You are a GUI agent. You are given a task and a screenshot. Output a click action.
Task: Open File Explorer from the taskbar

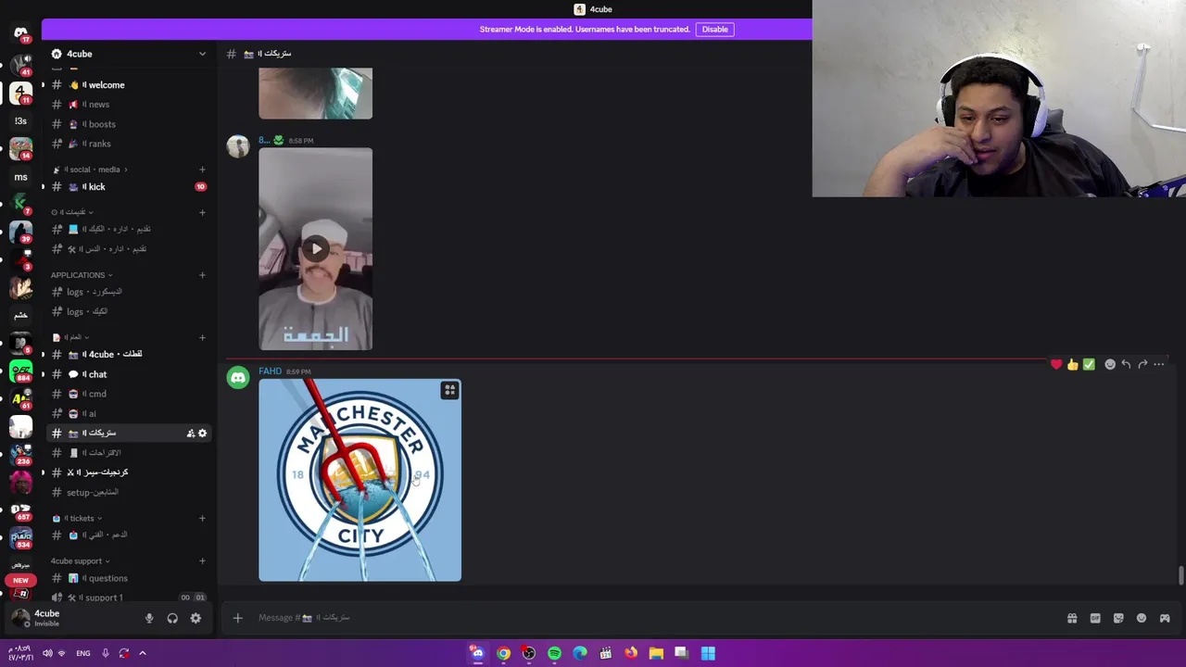(656, 653)
